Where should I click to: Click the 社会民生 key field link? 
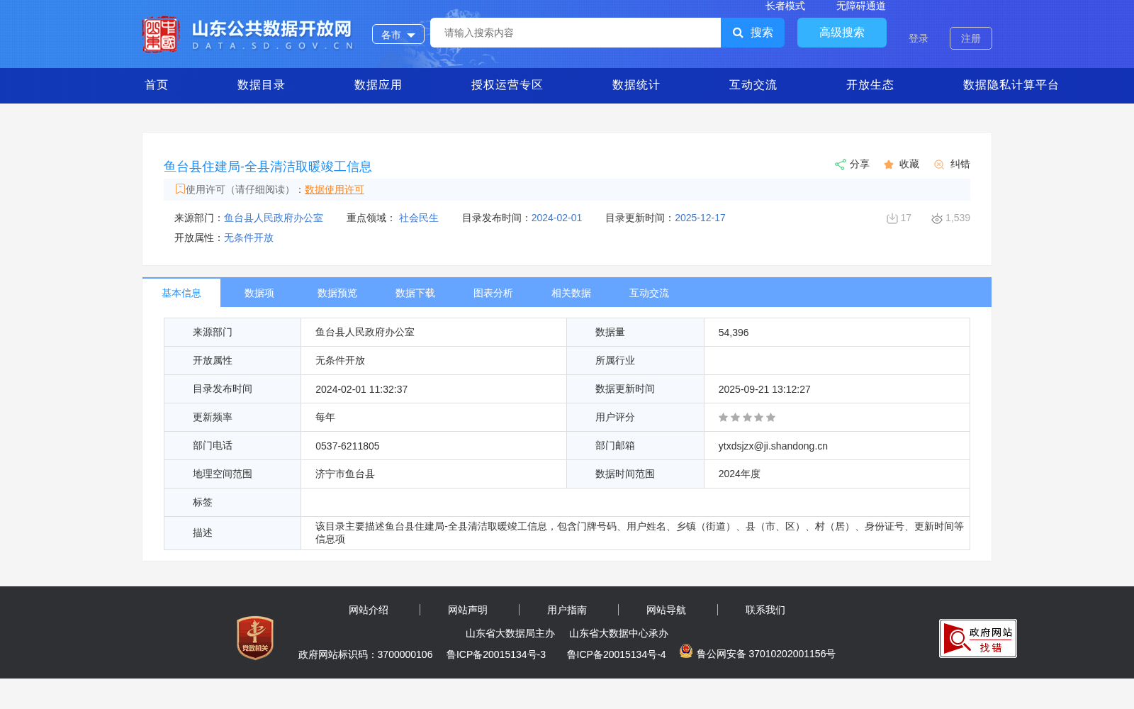pos(419,218)
